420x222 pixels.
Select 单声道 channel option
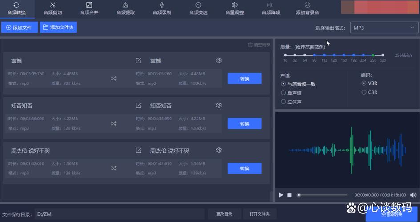(291, 93)
